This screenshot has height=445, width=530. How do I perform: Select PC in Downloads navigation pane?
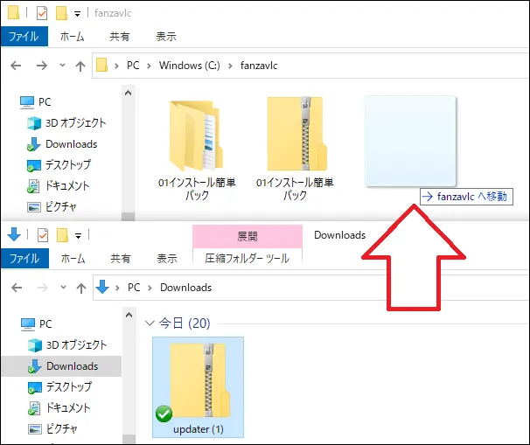pyautogui.click(x=37, y=323)
